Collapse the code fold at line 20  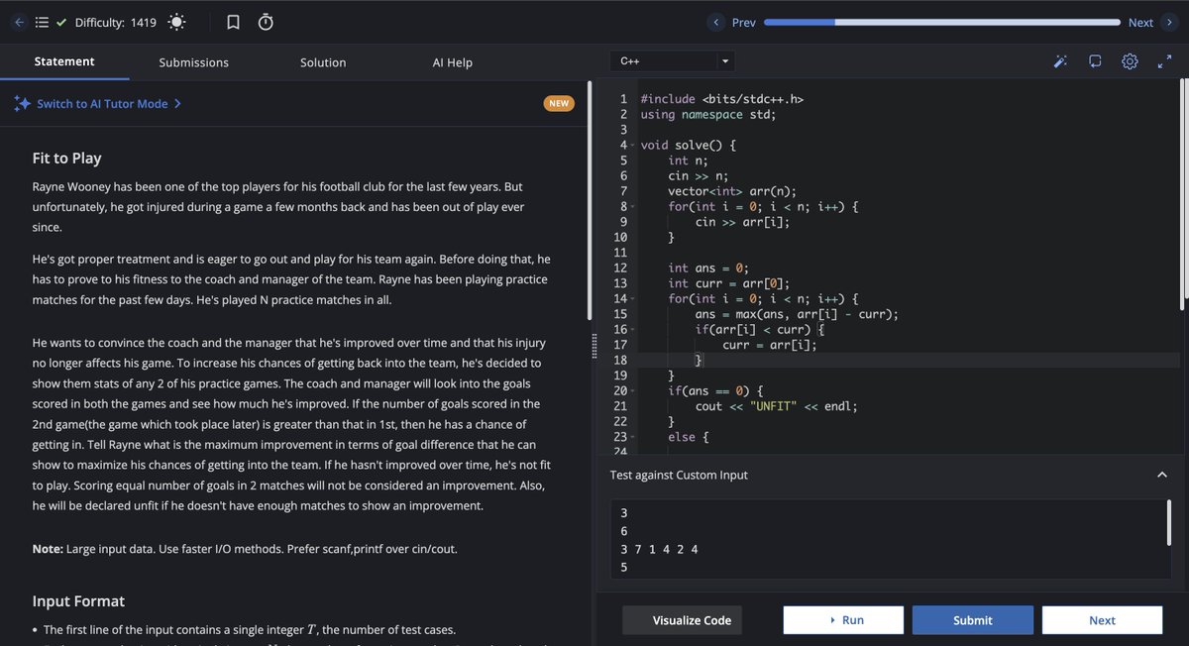633,391
